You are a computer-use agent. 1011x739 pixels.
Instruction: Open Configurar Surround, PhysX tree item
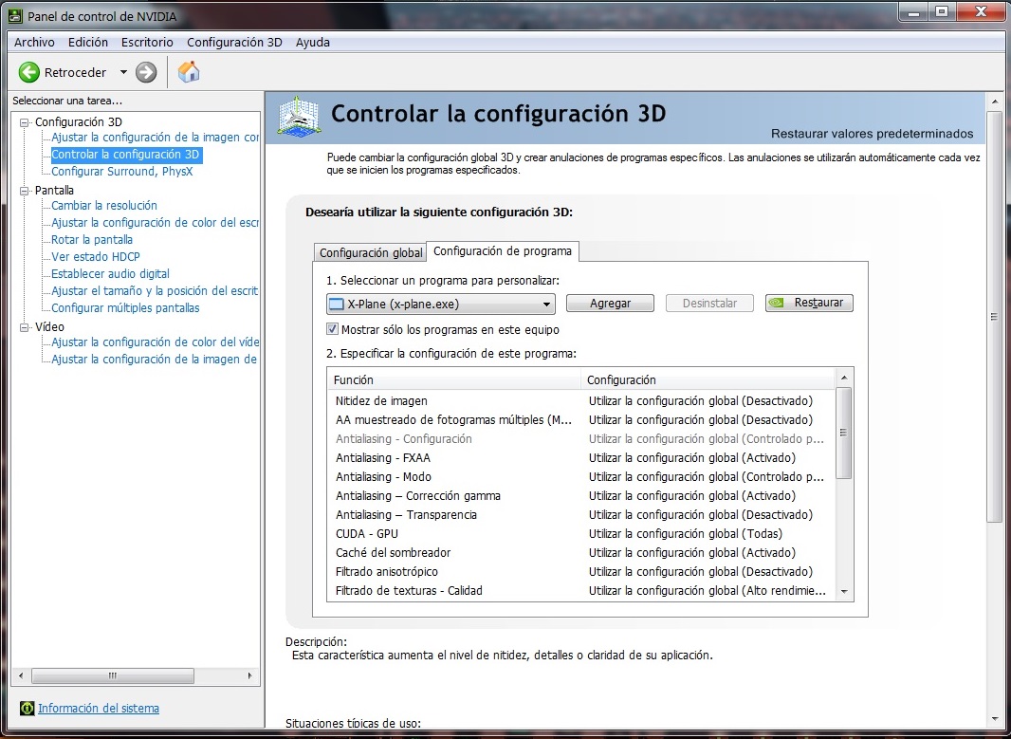121,172
